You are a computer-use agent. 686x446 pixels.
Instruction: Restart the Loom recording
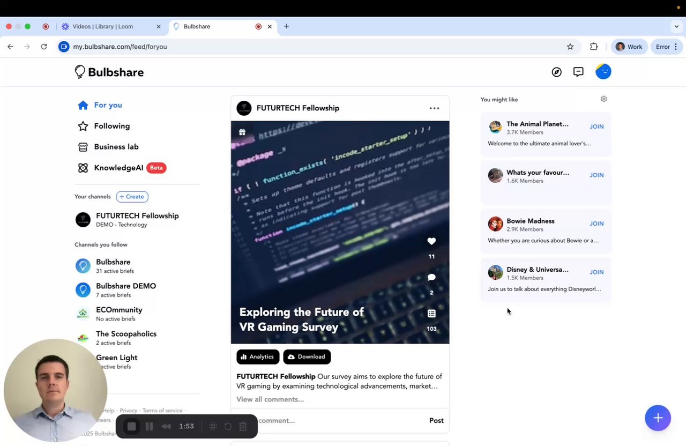[x=228, y=426]
